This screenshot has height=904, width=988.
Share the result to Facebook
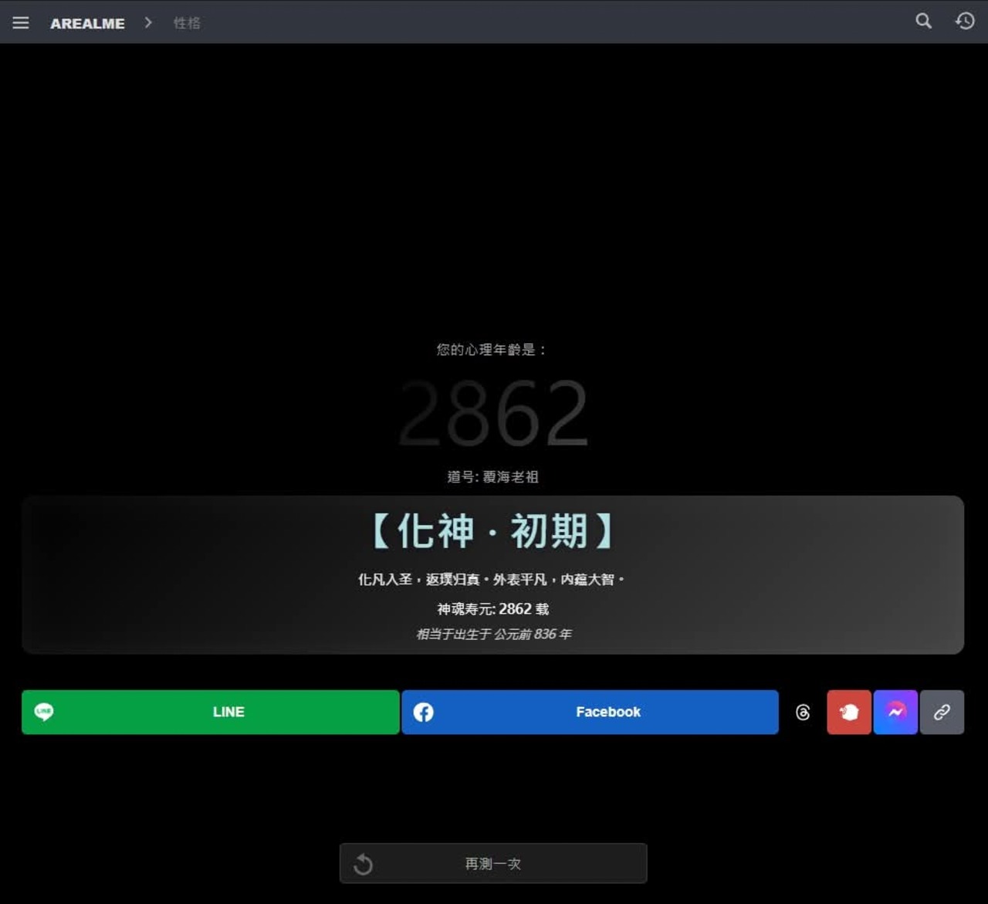point(607,712)
